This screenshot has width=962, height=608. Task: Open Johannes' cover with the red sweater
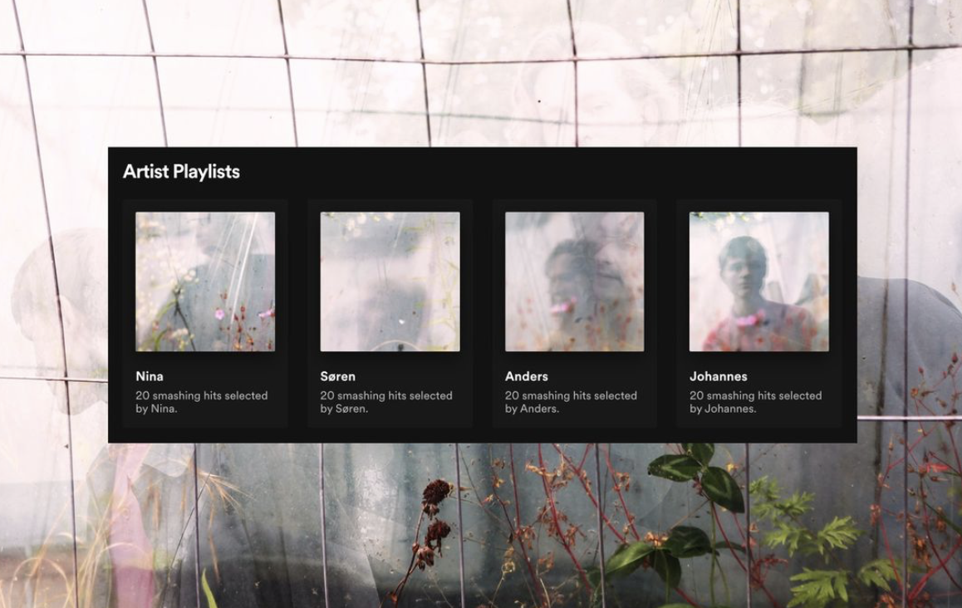759,282
